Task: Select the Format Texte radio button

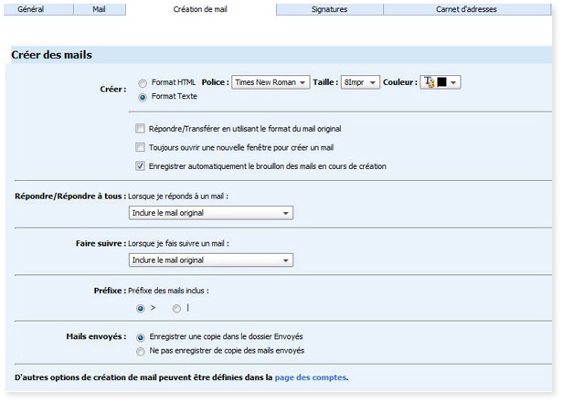Action: (x=142, y=97)
